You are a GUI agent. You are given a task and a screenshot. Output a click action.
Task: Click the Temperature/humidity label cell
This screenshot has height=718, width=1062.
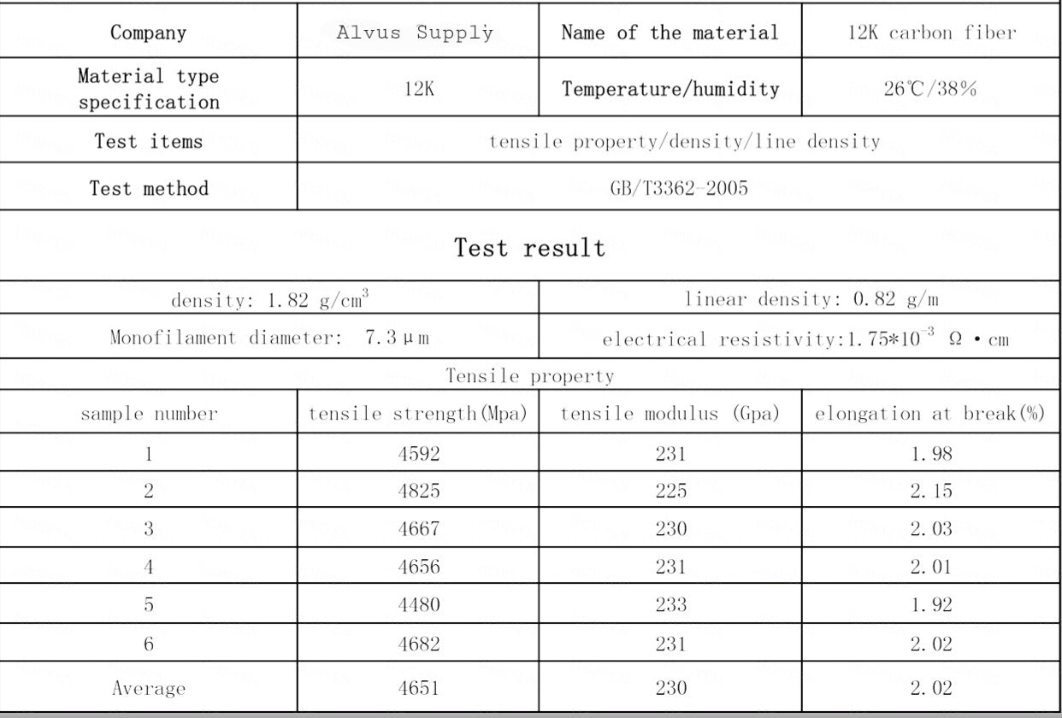(670, 89)
